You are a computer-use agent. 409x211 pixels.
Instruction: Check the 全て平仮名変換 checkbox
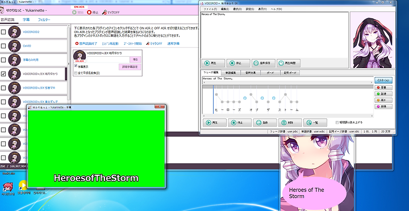click(x=76, y=73)
